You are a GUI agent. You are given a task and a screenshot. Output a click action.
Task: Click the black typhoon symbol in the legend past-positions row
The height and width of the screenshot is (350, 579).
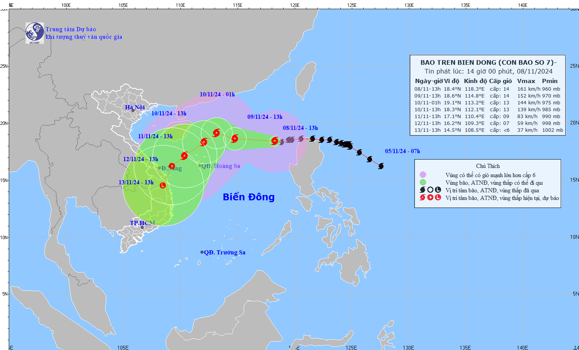pos(422,190)
